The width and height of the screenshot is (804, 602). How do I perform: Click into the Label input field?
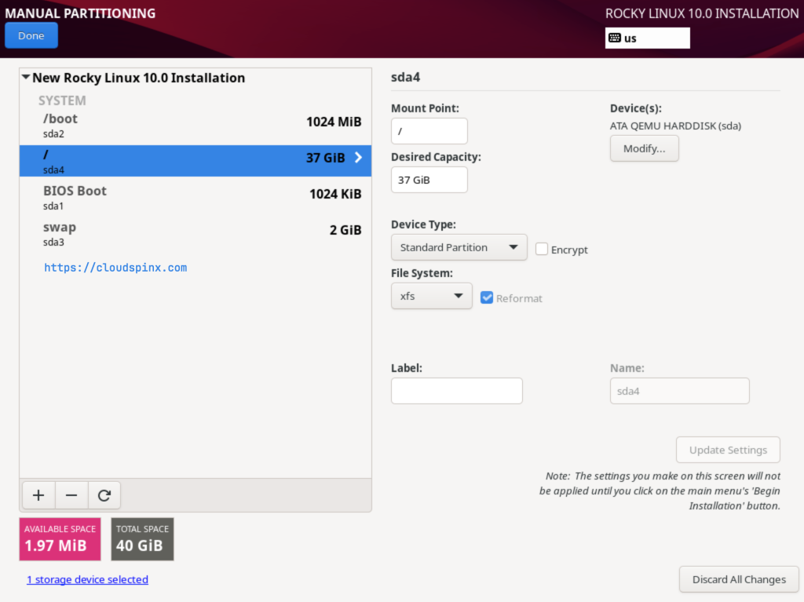coord(456,391)
